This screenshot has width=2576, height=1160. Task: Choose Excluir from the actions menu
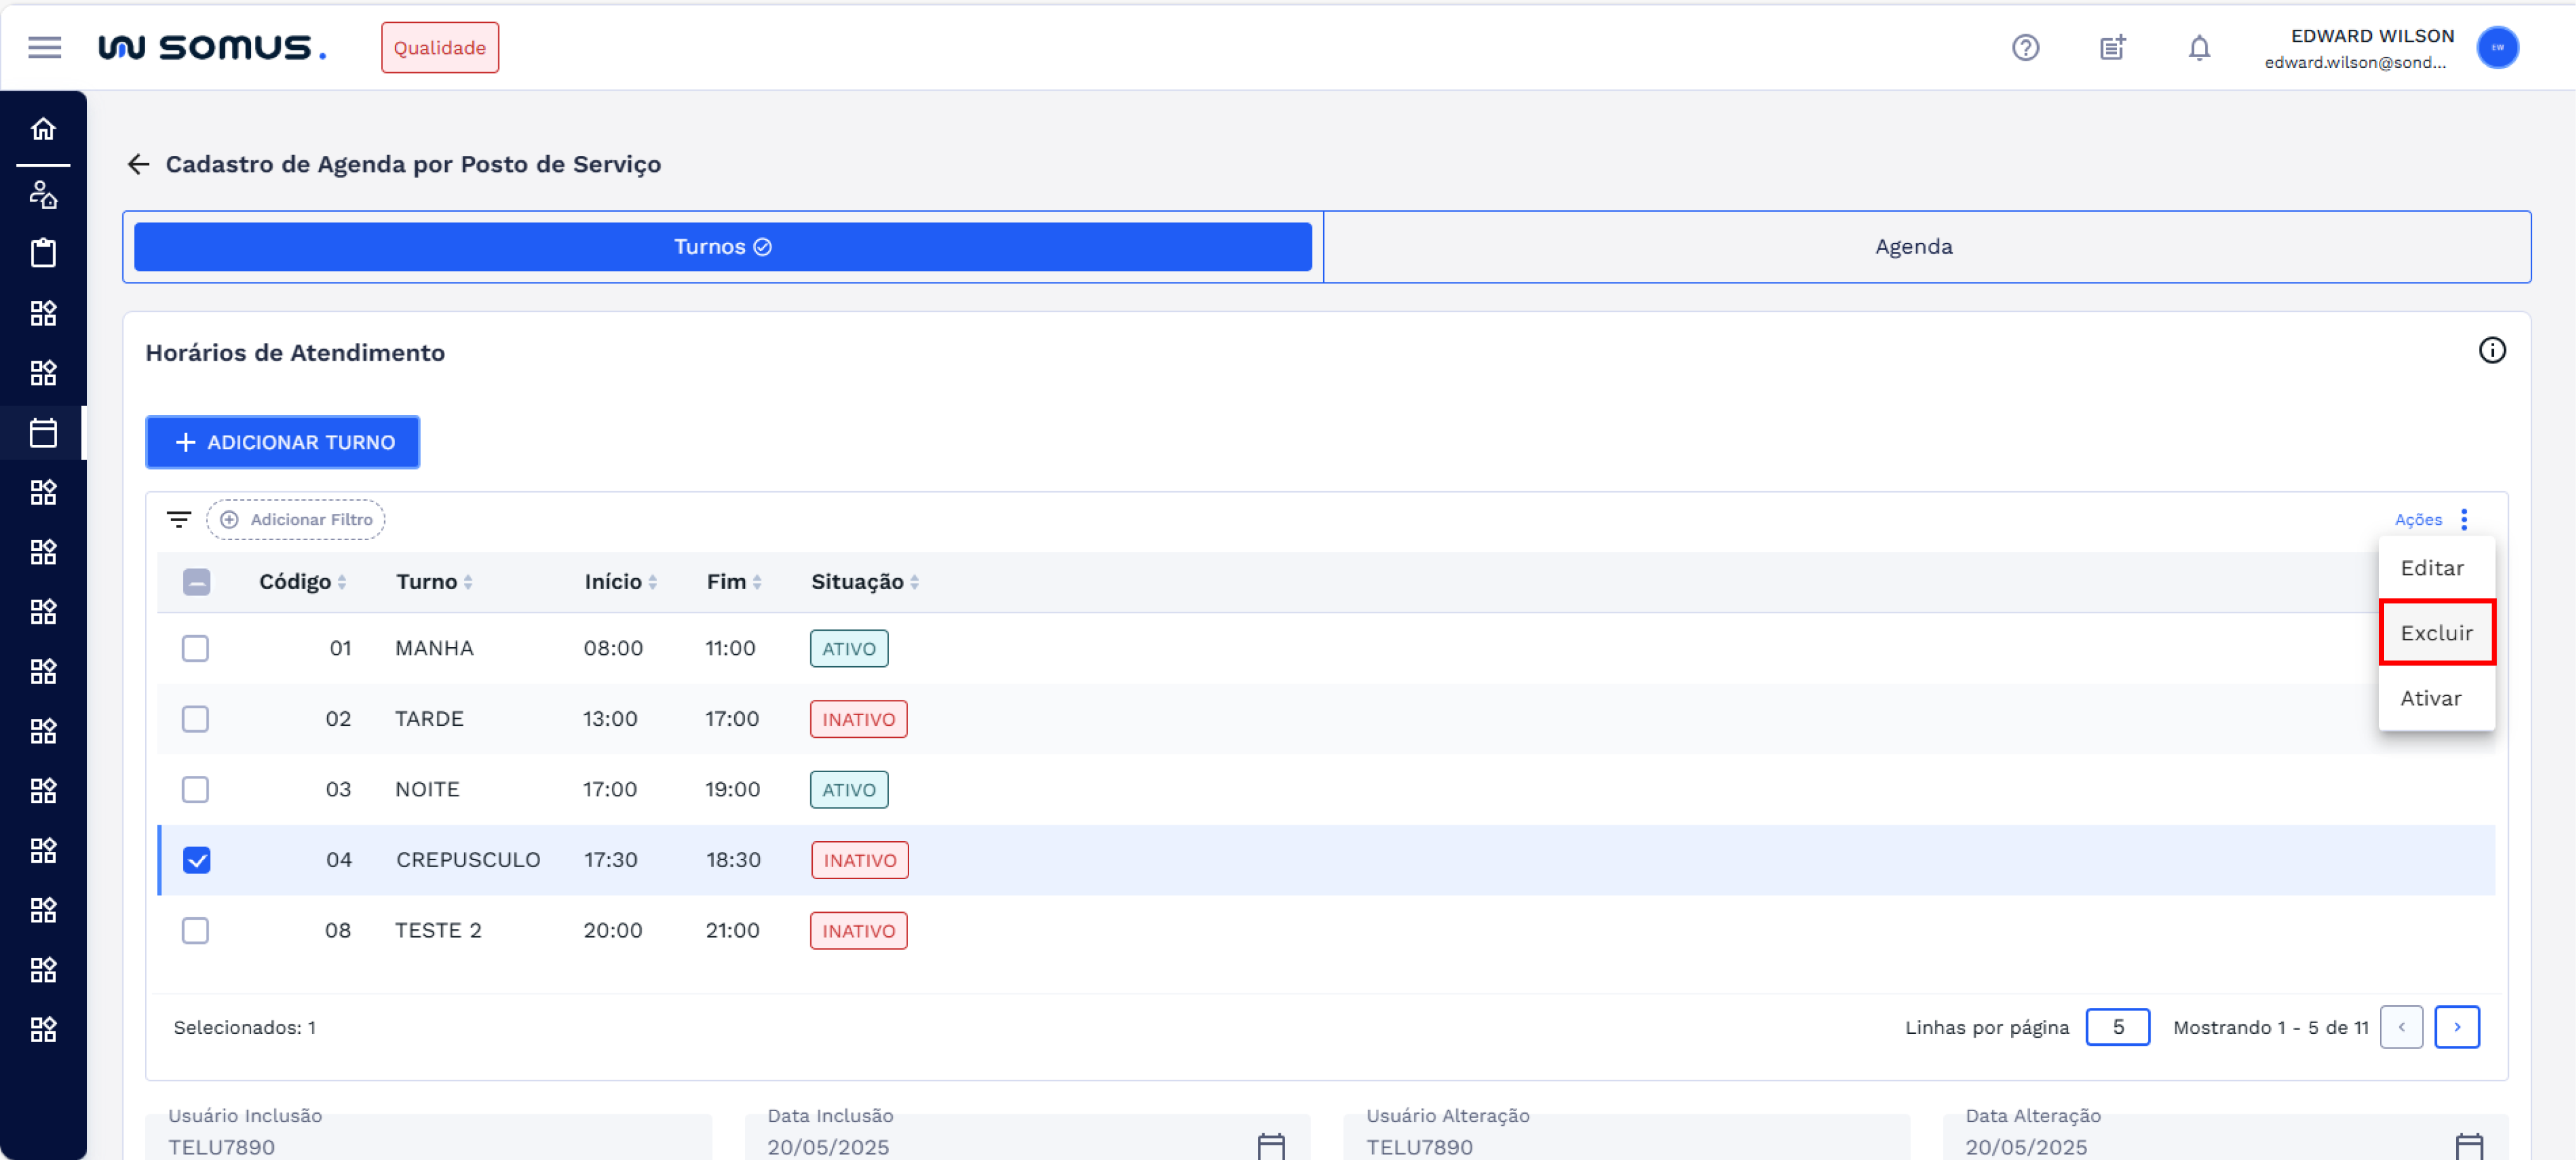coord(2435,633)
